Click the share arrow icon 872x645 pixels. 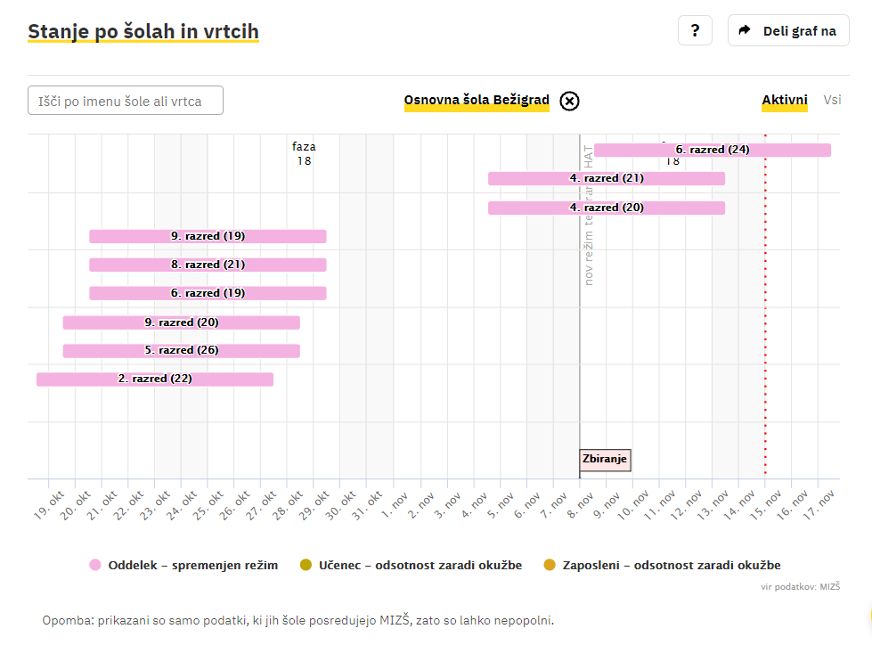tap(746, 30)
